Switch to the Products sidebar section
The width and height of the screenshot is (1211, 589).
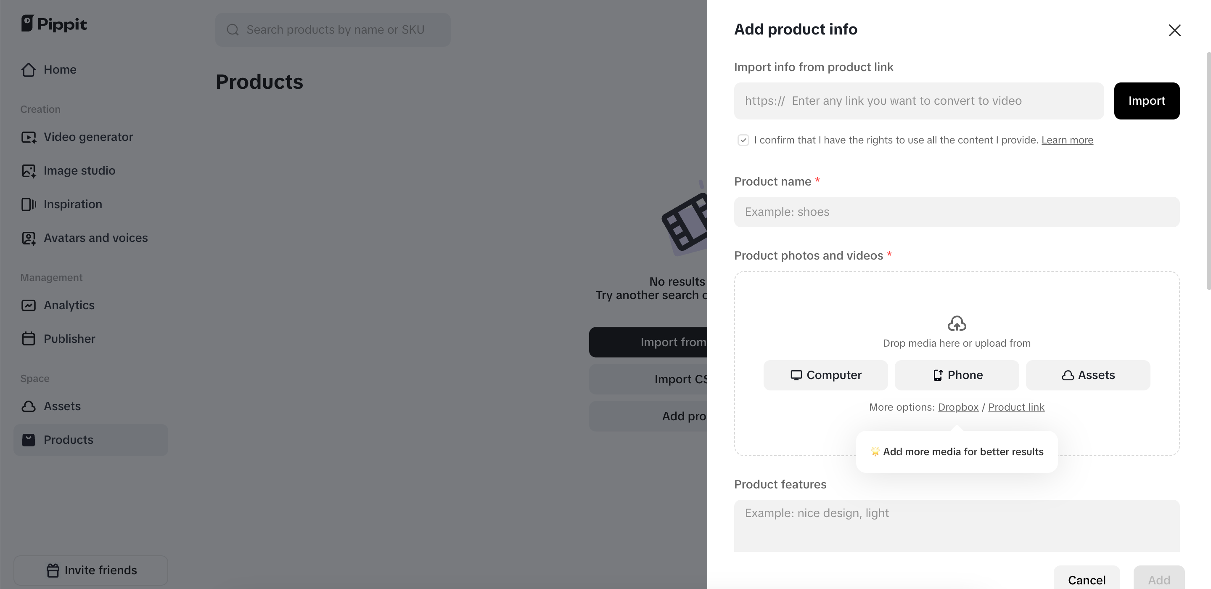(69, 440)
